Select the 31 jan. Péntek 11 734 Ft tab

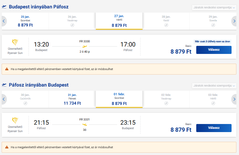coord(72,99)
